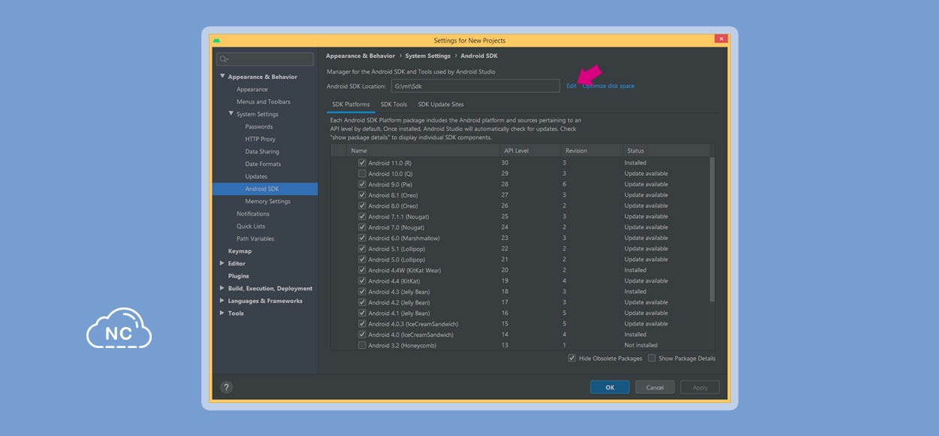Click the SDK table vertical scrollbar

tap(712, 229)
